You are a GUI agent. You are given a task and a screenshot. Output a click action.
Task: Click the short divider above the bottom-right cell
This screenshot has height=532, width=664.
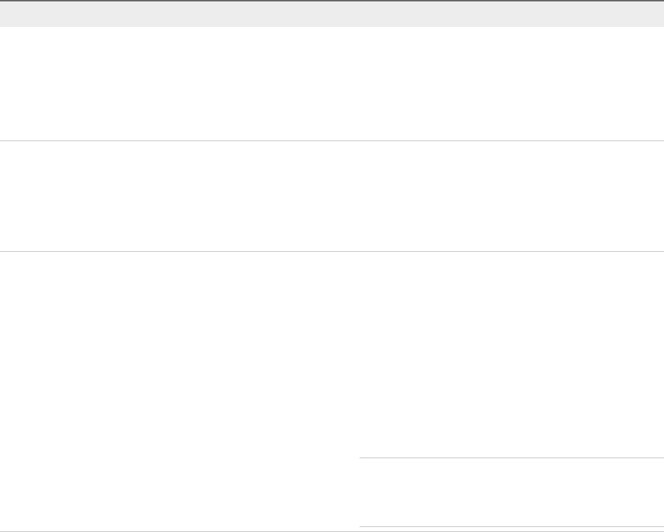[511, 458]
